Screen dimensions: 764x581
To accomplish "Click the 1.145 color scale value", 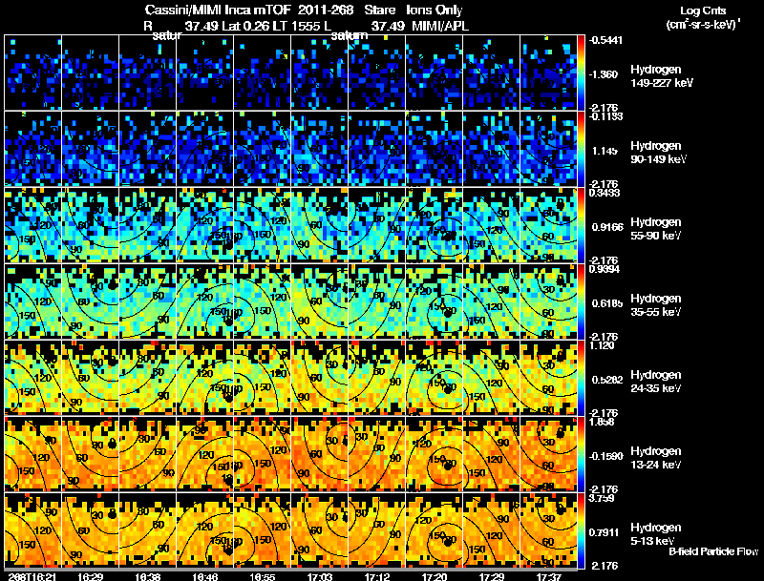I will [605, 151].
